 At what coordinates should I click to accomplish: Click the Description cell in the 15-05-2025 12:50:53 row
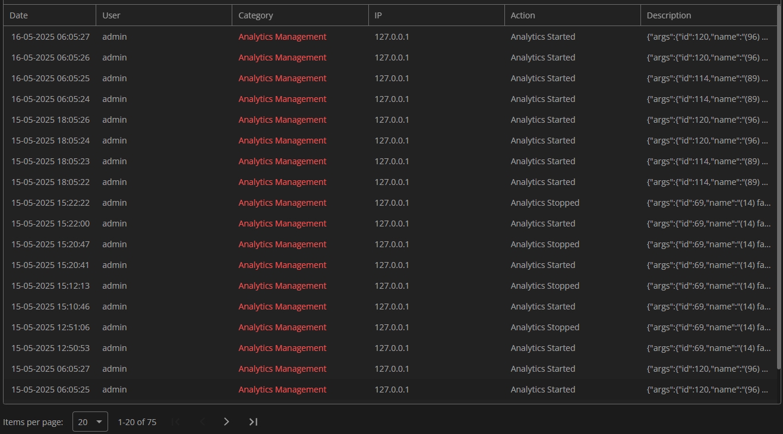tap(709, 348)
